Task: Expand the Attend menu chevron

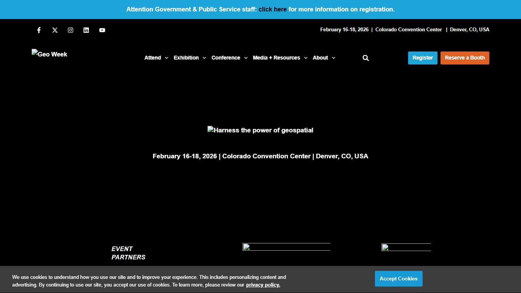Action: [166, 58]
